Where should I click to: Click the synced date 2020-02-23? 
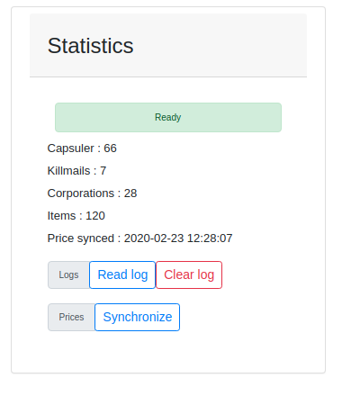[154, 238]
